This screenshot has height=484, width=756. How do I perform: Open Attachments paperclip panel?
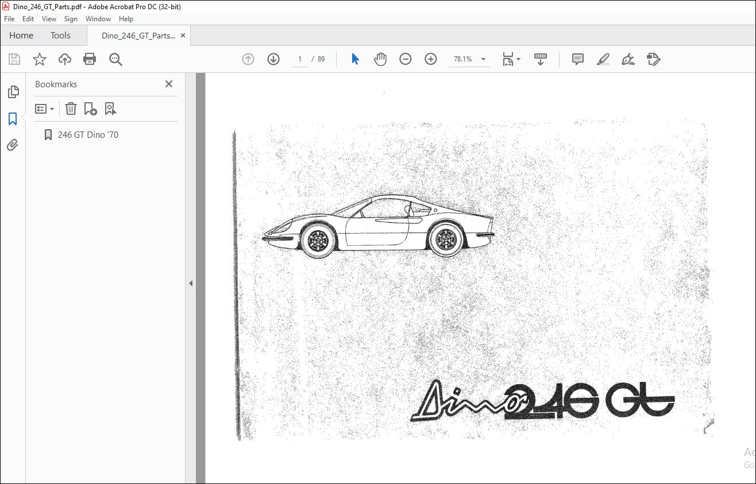(13, 145)
